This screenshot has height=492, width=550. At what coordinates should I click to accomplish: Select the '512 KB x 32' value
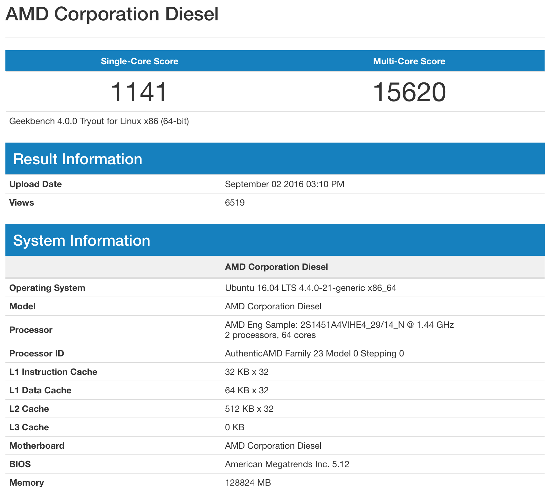tap(249, 409)
